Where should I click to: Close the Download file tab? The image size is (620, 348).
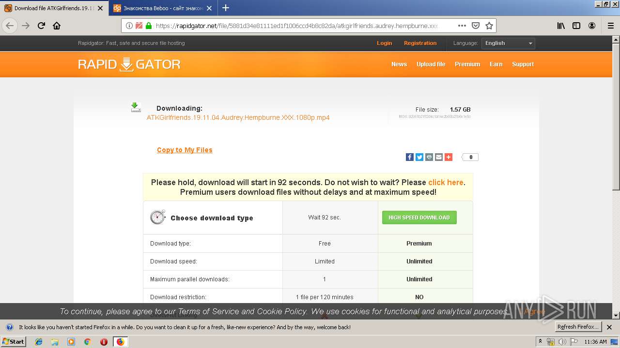[x=100, y=8]
